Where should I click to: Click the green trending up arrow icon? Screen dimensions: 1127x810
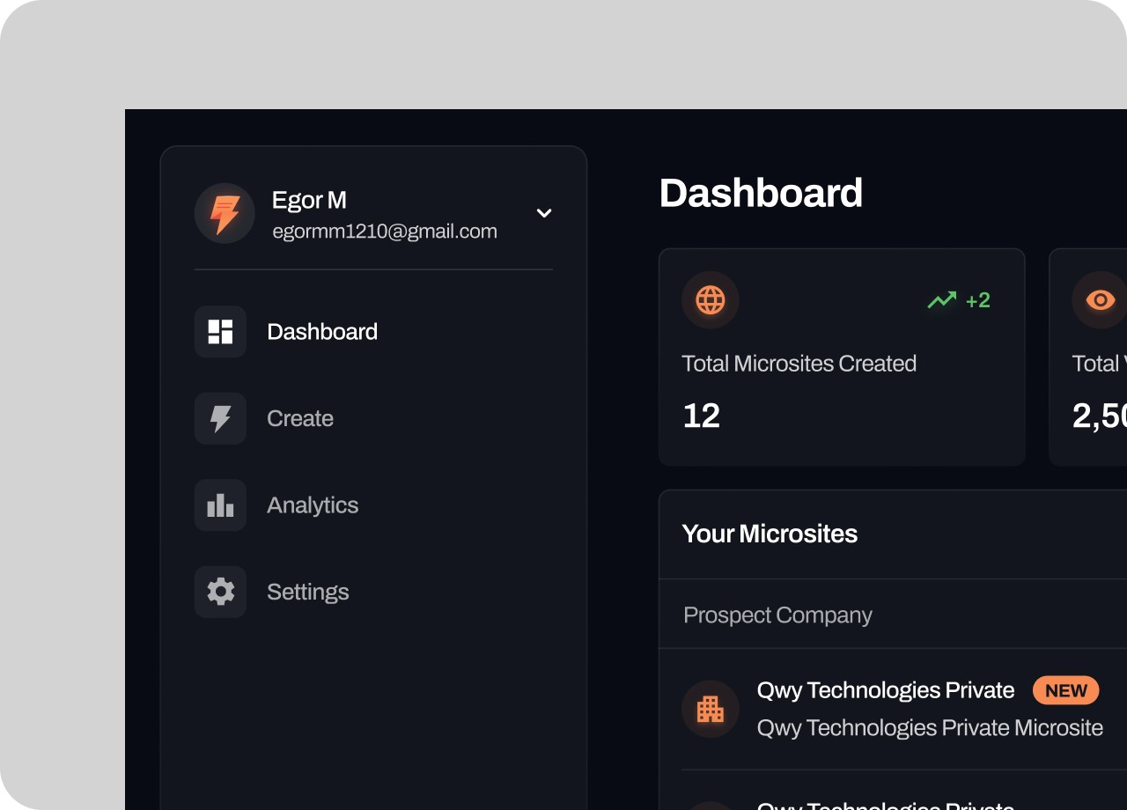tap(941, 301)
